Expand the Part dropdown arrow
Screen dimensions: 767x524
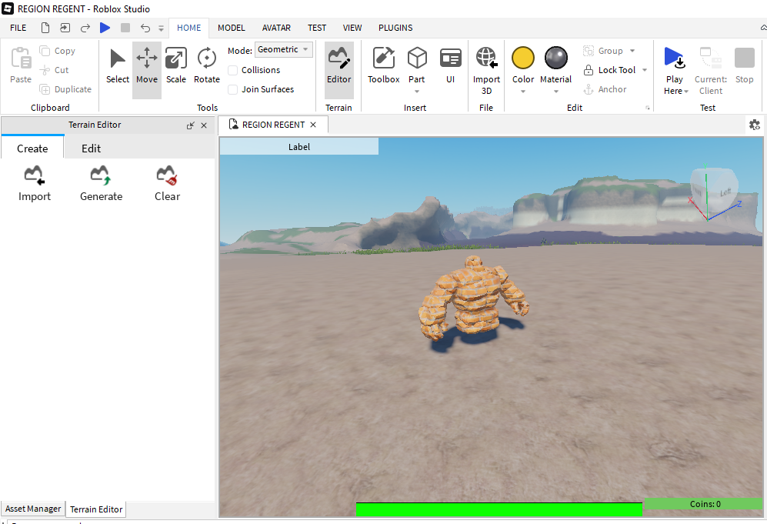[x=416, y=92]
